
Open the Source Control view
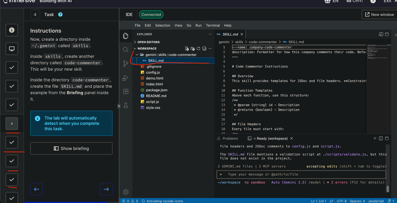(126, 64)
